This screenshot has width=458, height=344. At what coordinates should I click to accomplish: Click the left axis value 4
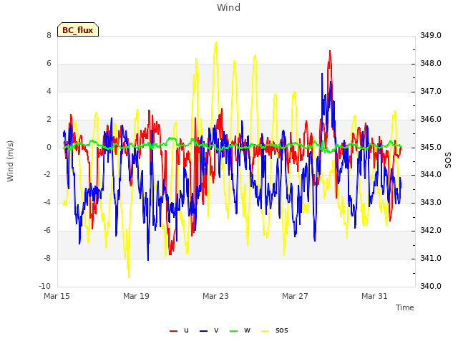pos(49,91)
